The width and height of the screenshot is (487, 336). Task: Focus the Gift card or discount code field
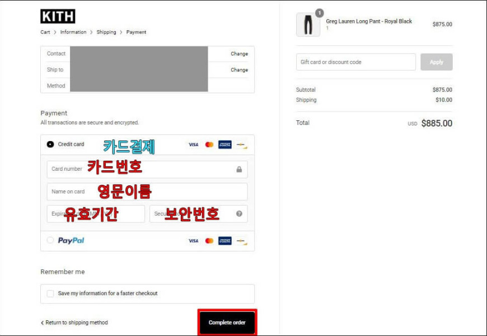coord(356,62)
